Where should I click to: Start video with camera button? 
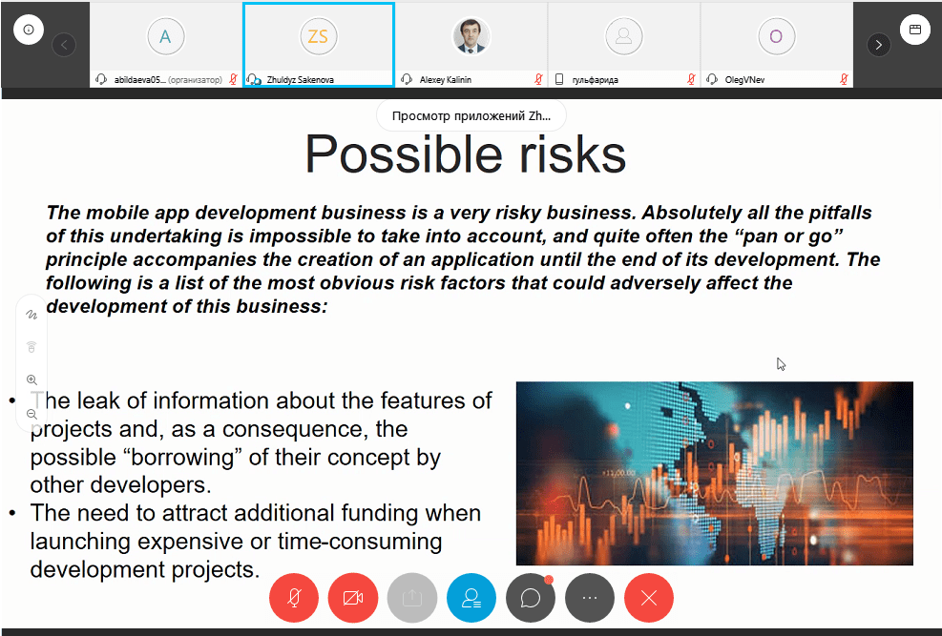pos(352,598)
